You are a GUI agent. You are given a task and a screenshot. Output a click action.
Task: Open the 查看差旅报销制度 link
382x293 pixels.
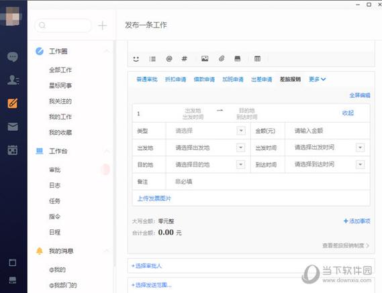click(346, 245)
